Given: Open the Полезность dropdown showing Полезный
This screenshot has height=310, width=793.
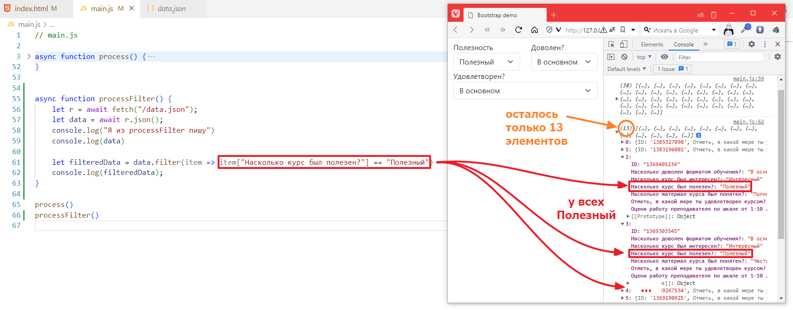Looking at the screenshot, I should point(486,62).
